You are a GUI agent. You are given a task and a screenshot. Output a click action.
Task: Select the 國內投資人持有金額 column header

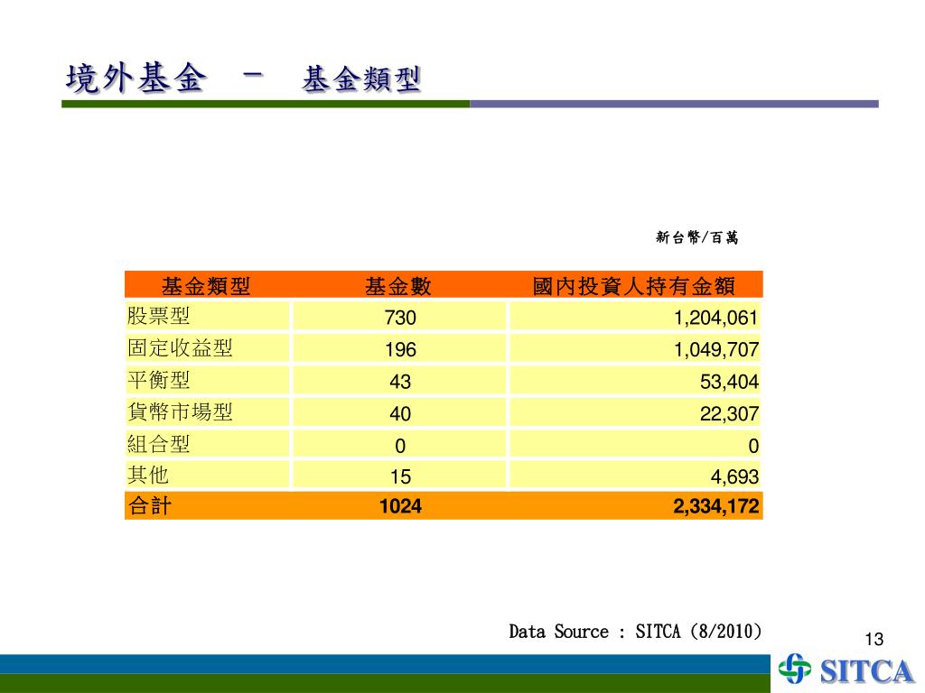[633, 286]
